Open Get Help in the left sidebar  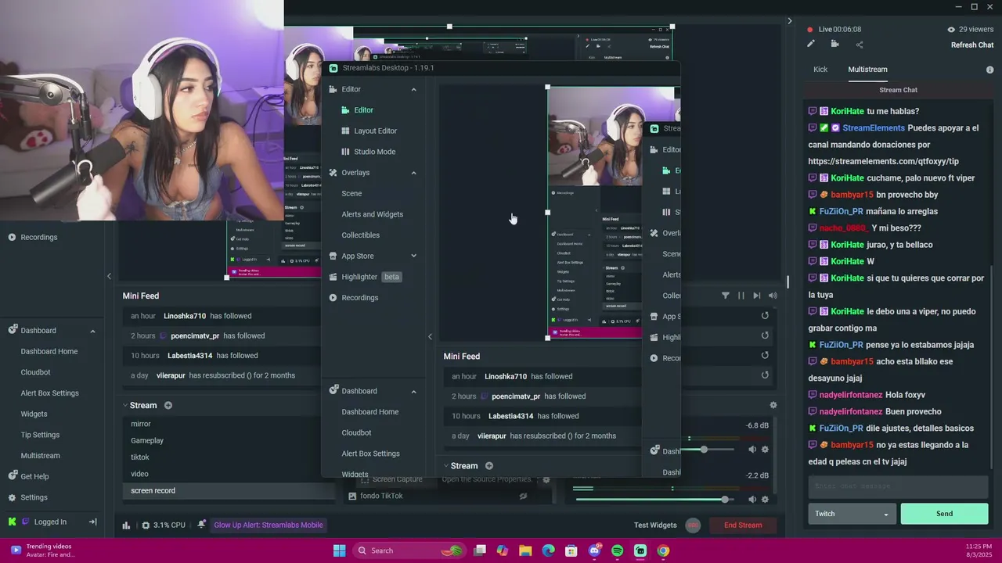click(34, 476)
